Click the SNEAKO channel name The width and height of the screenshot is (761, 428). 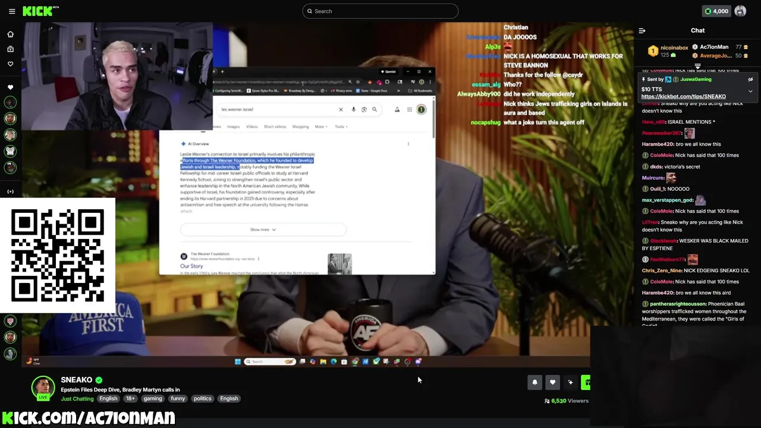pyautogui.click(x=77, y=380)
